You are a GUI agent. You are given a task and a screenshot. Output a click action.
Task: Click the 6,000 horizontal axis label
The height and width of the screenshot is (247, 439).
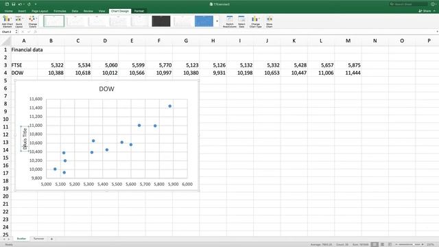pyautogui.click(x=187, y=185)
